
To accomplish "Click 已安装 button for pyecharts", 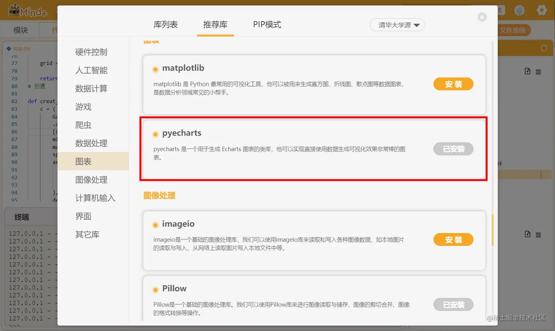I will coord(453,149).
